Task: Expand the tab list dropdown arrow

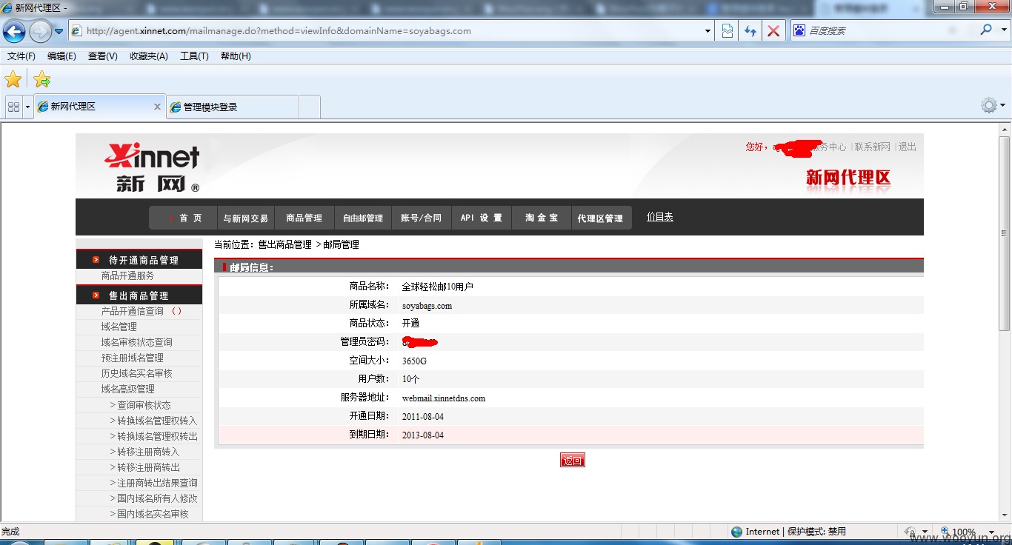Action: pyautogui.click(x=28, y=107)
